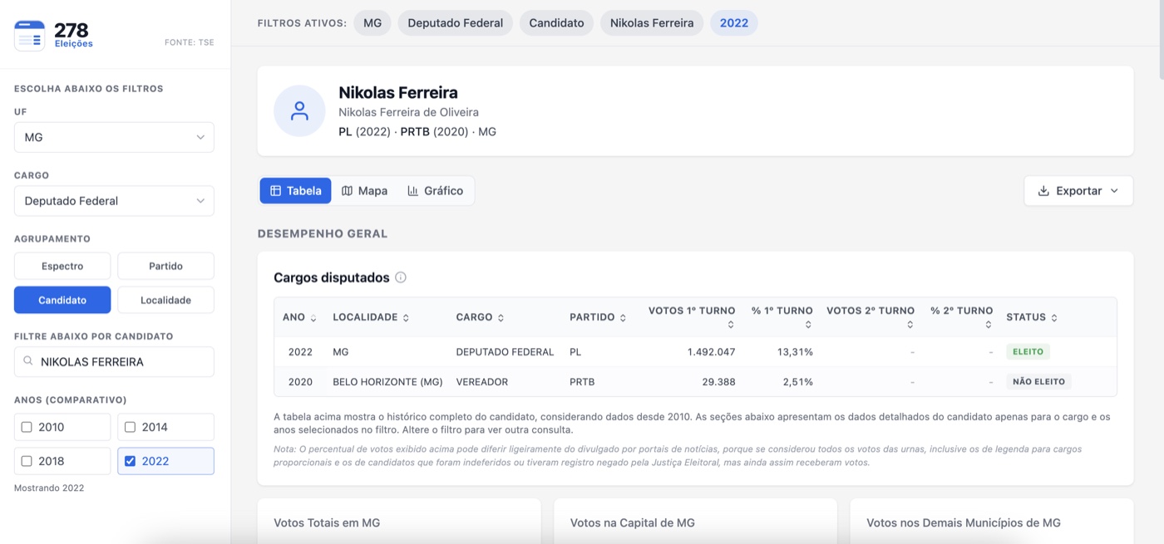Click the Votos na Capital de MG card title
Screen dimensions: 1164x544
632,522
